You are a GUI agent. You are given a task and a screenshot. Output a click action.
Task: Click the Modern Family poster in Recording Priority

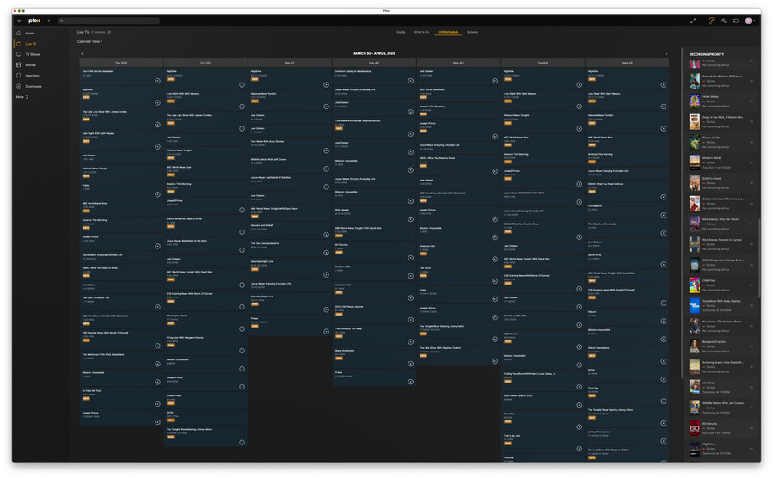point(694,162)
